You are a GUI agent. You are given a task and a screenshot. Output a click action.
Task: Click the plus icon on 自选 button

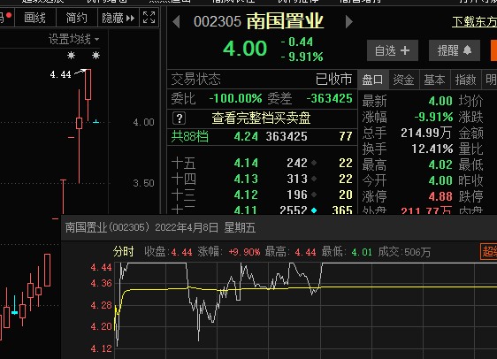tap(405, 50)
